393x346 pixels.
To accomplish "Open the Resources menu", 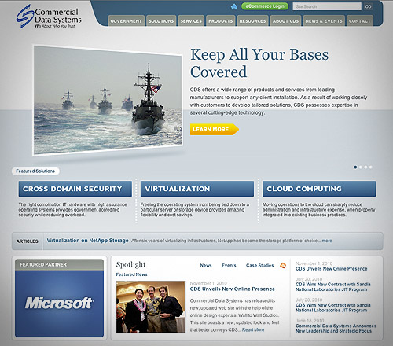I will point(252,21).
